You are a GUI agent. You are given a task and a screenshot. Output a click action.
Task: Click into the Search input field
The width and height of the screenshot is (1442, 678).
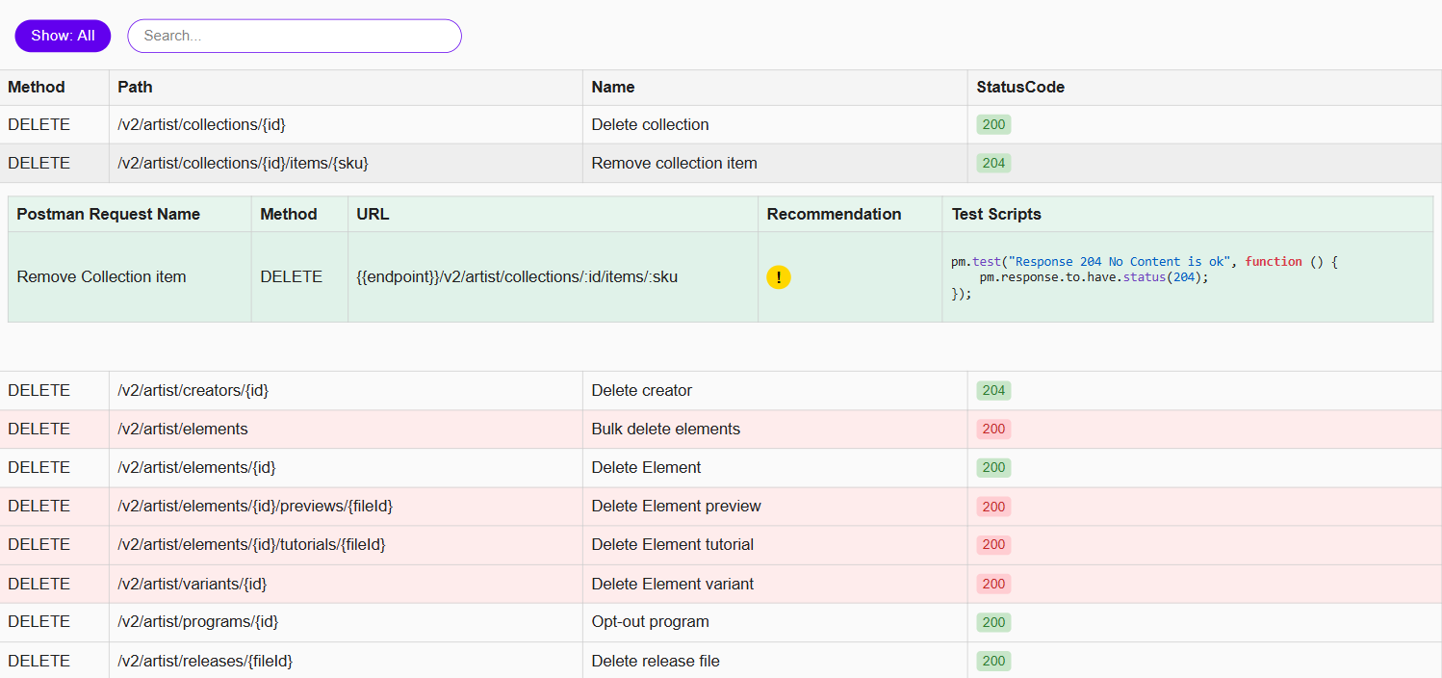(295, 36)
